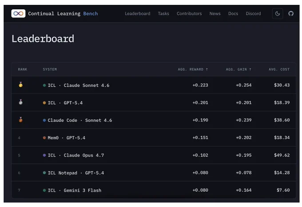This screenshot has height=207, width=302.
Task: Click the $30.43 cost value
Action: (x=282, y=85)
